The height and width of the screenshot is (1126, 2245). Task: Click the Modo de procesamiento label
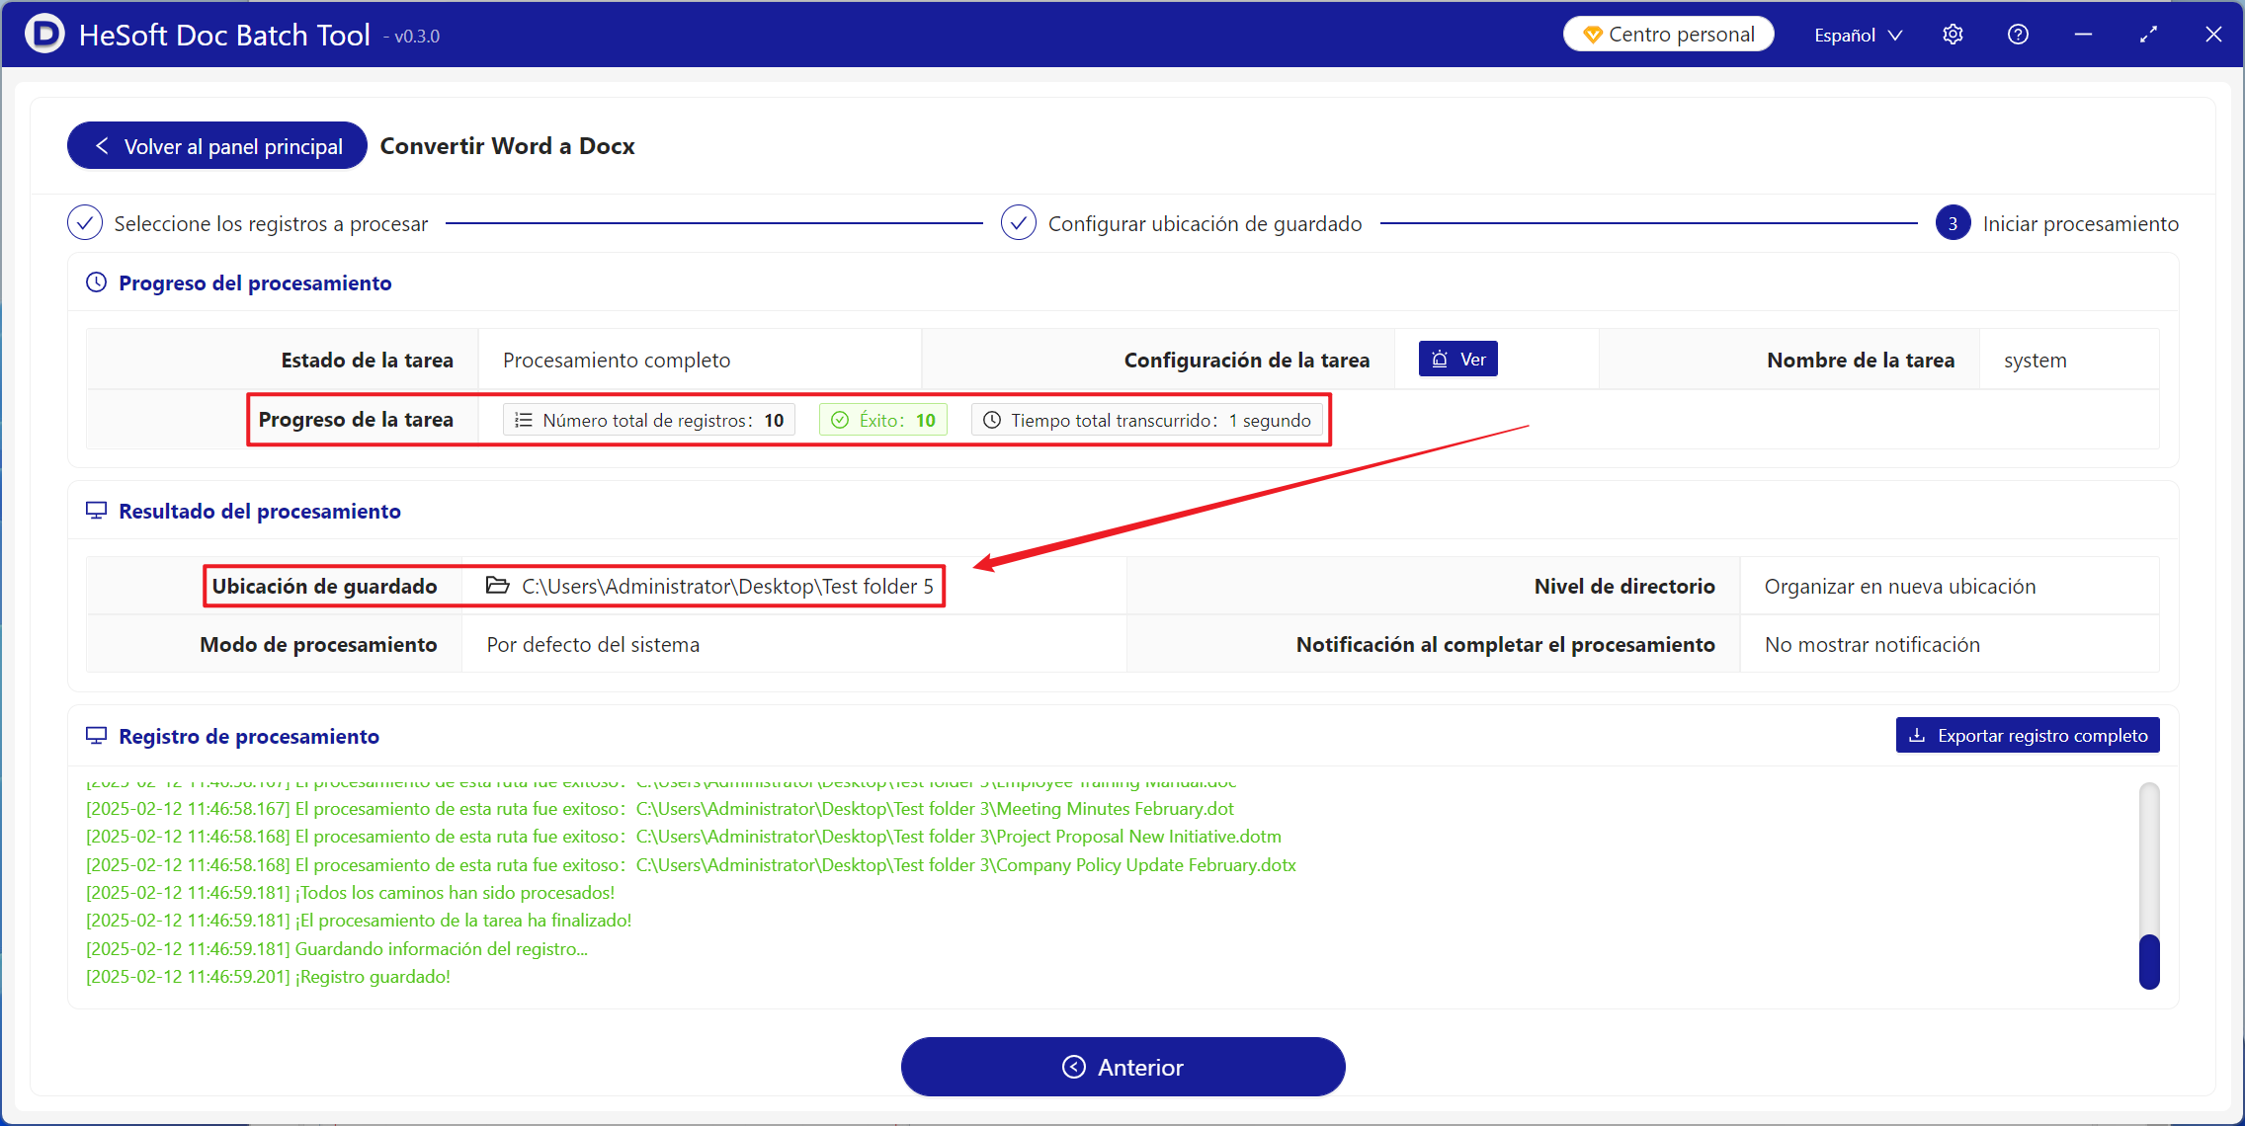click(318, 645)
